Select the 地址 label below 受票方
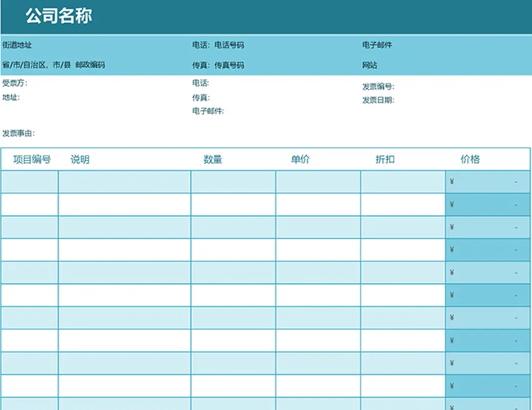The height and width of the screenshot is (410, 532). [x=11, y=97]
